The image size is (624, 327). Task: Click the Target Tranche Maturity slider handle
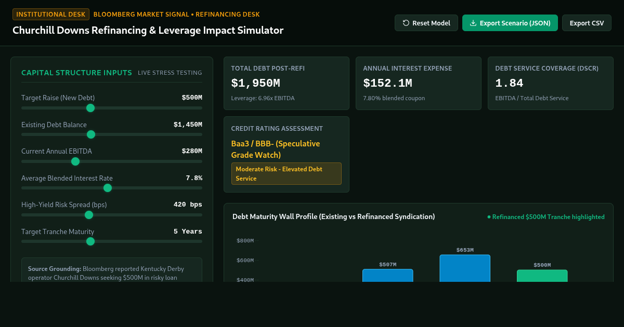click(x=90, y=241)
